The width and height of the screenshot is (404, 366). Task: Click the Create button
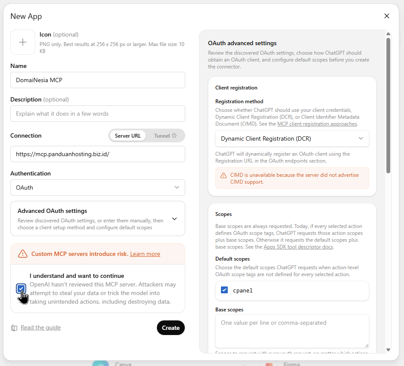pyautogui.click(x=171, y=328)
